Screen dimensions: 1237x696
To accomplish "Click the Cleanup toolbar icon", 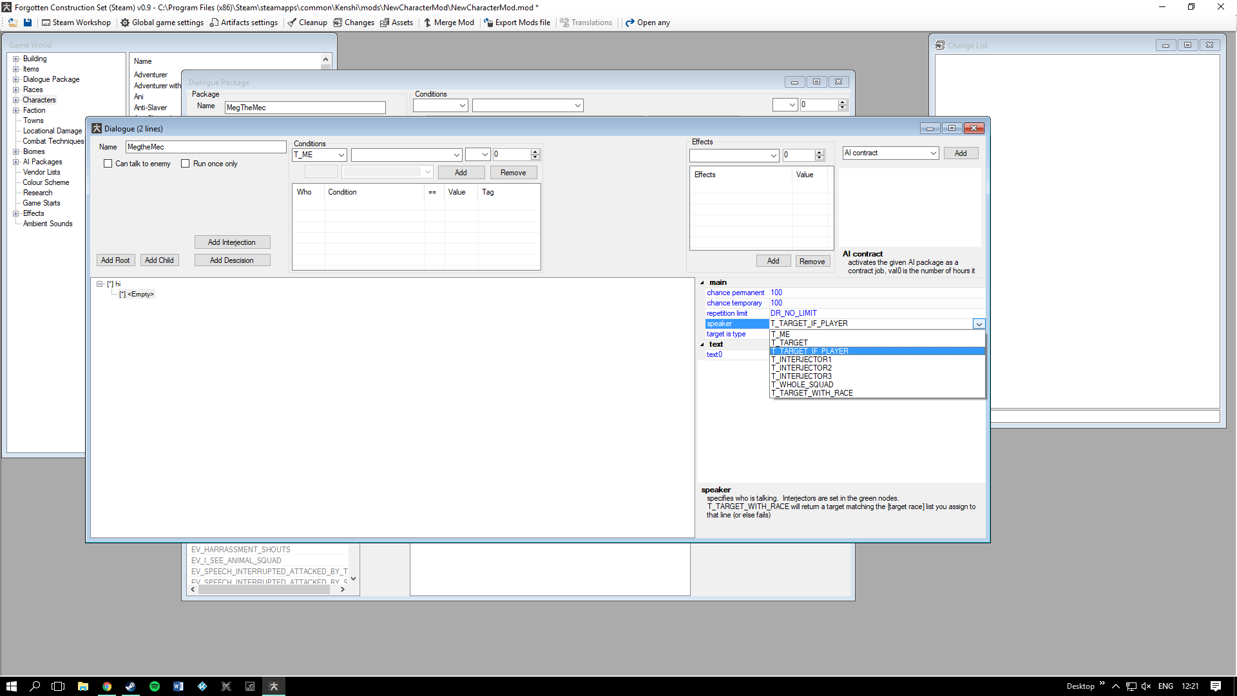I will coord(307,23).
